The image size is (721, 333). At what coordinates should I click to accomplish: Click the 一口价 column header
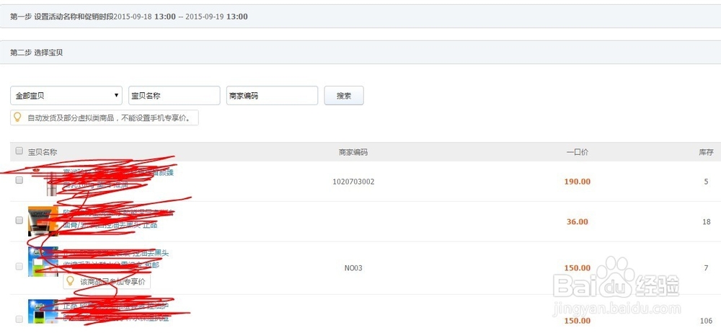[x=577, y=152]
